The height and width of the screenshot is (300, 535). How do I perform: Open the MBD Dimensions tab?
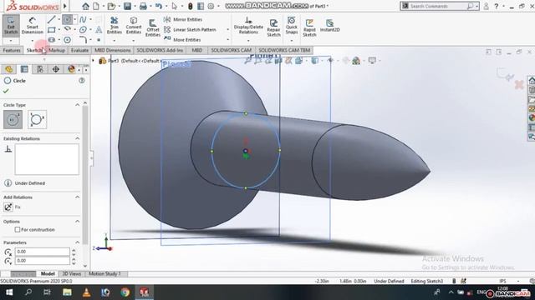113,50
